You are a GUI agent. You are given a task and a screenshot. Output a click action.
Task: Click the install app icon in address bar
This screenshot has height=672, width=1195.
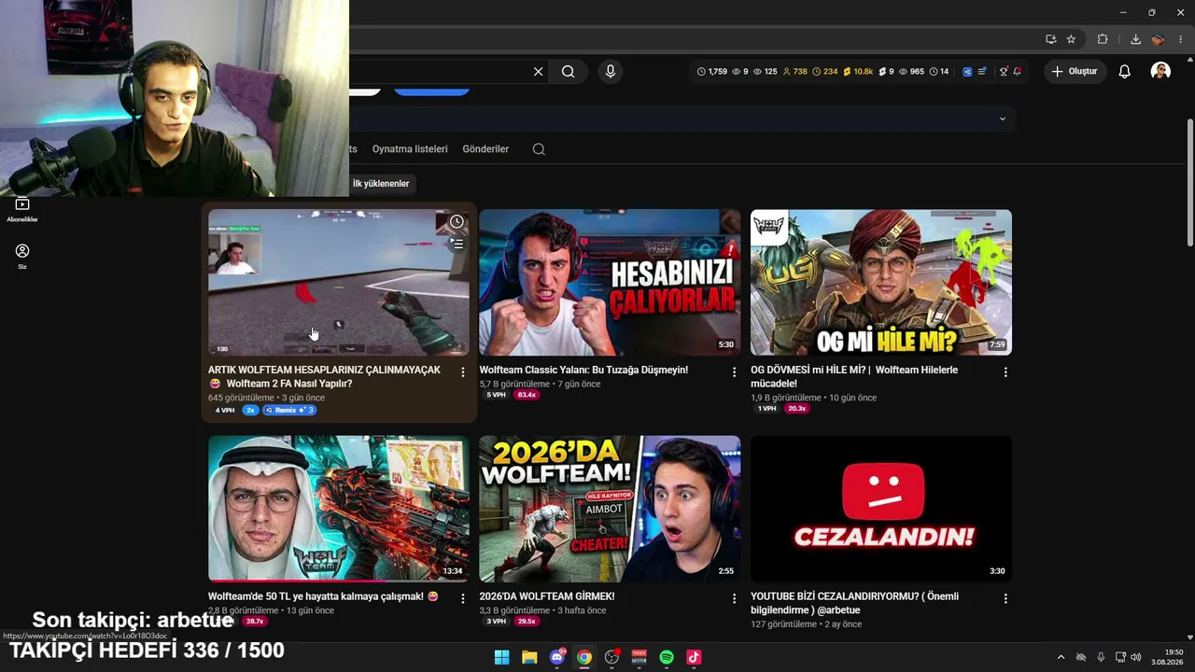click(1051, 39)
